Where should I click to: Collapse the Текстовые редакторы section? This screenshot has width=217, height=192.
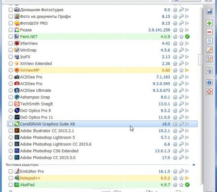(x=194, y=165)
